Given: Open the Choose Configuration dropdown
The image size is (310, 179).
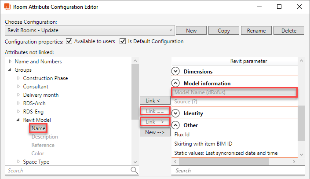Looking at the screenshot, I should [171, 30].
